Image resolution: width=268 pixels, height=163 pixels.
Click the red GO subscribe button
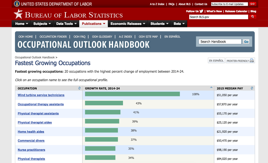[x=253, y=4]
